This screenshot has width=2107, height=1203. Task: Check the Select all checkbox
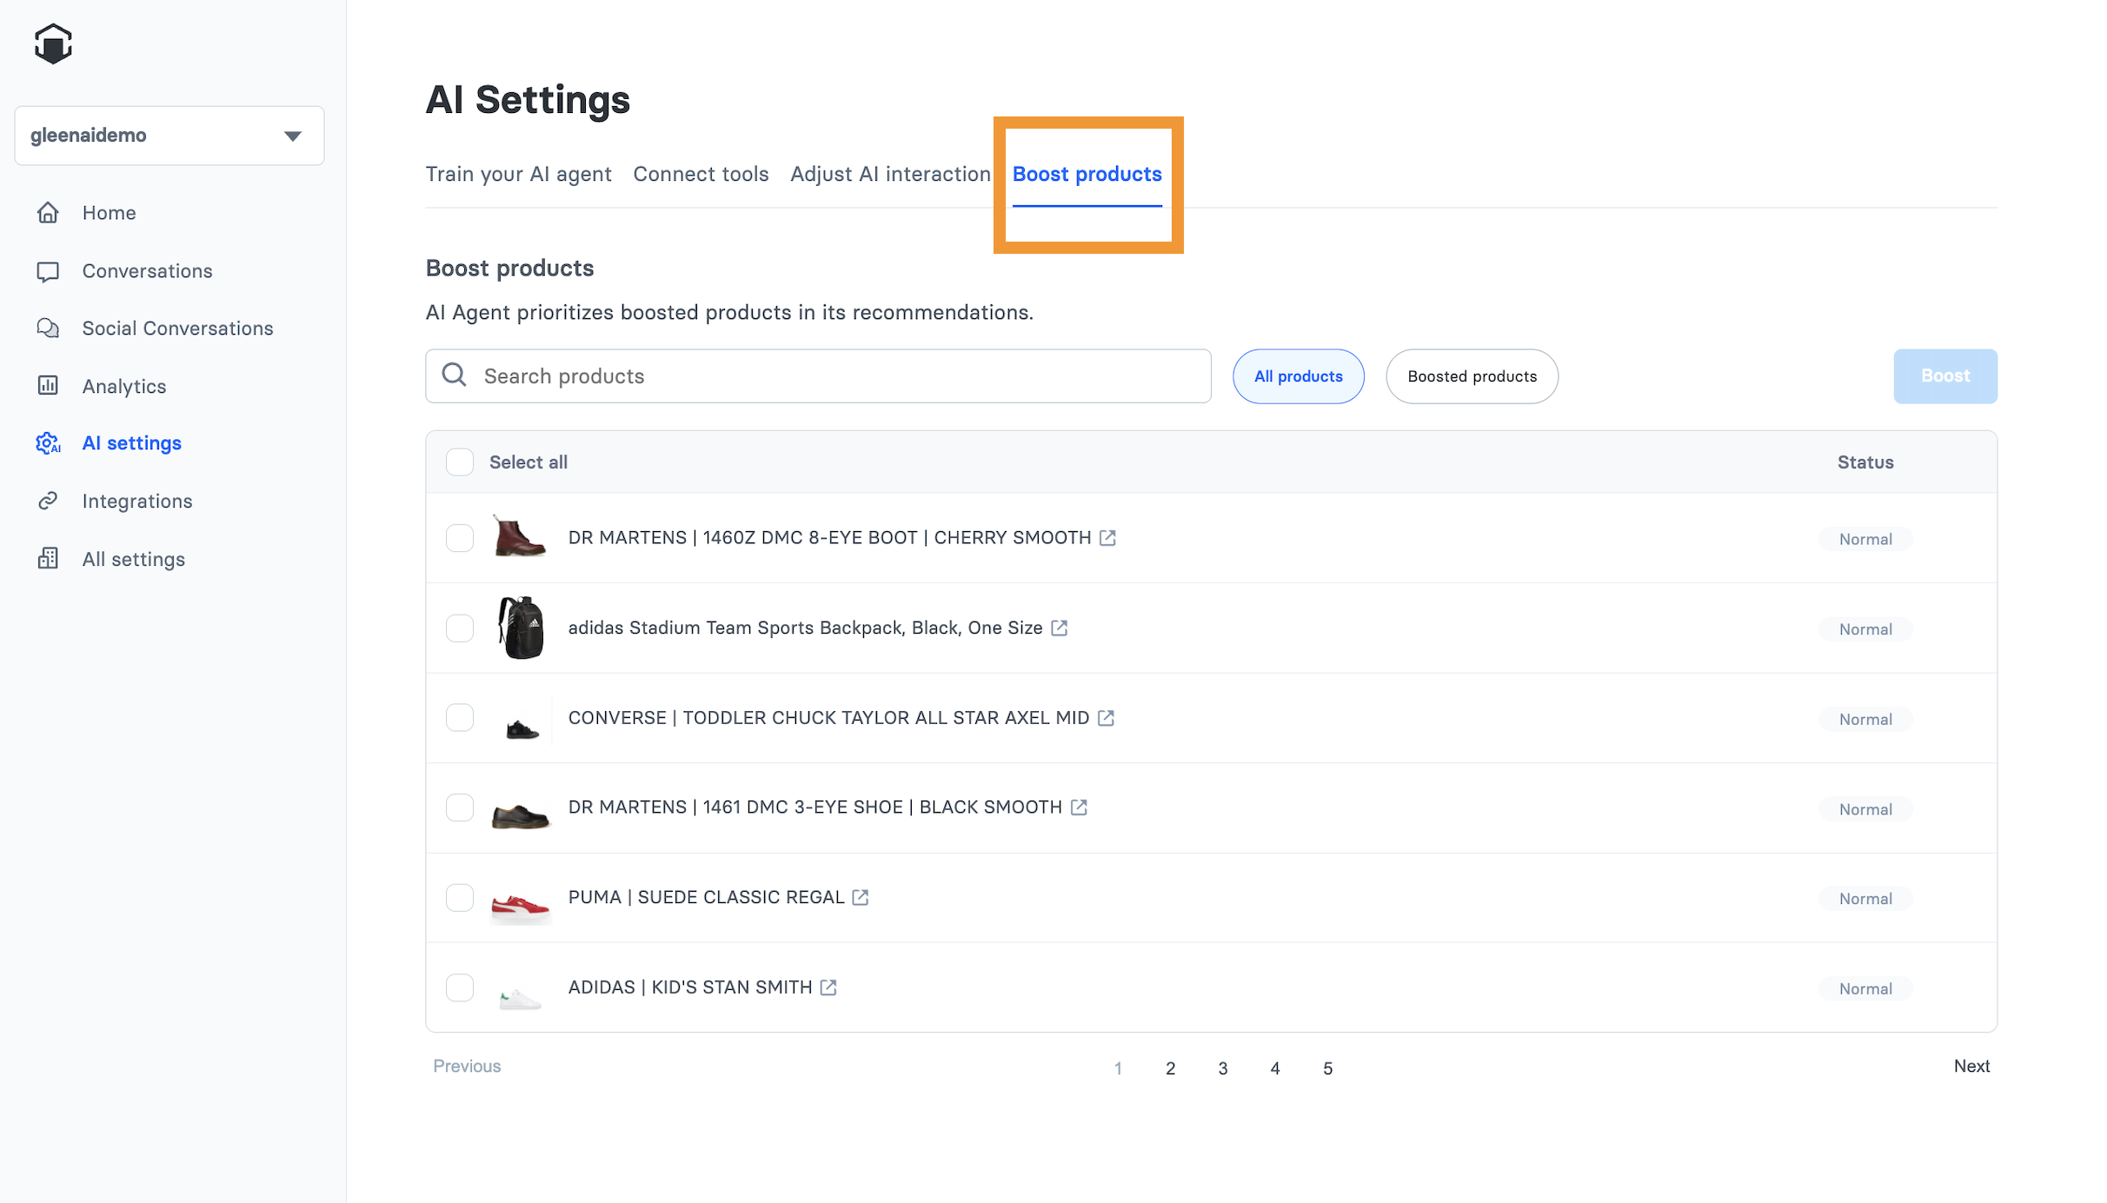tap(460, 462)
